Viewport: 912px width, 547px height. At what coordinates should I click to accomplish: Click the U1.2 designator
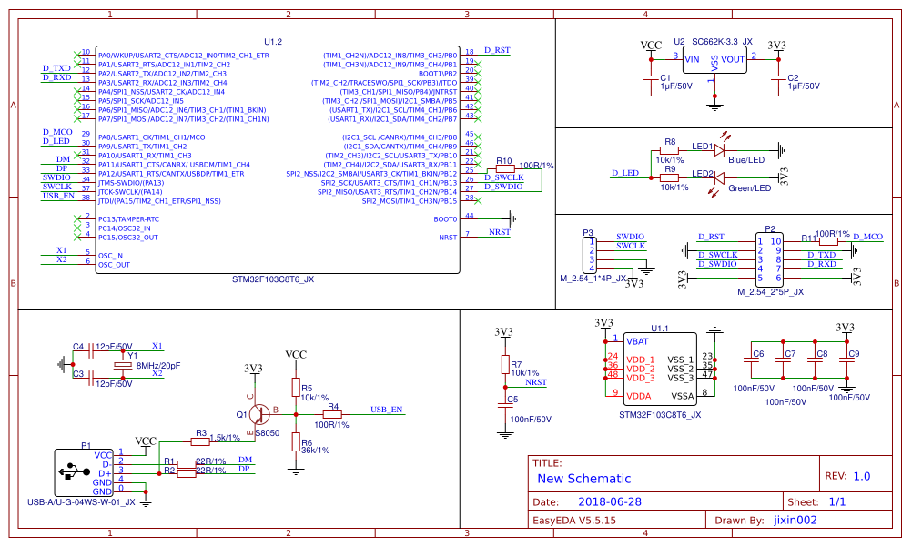coord(273,41)
